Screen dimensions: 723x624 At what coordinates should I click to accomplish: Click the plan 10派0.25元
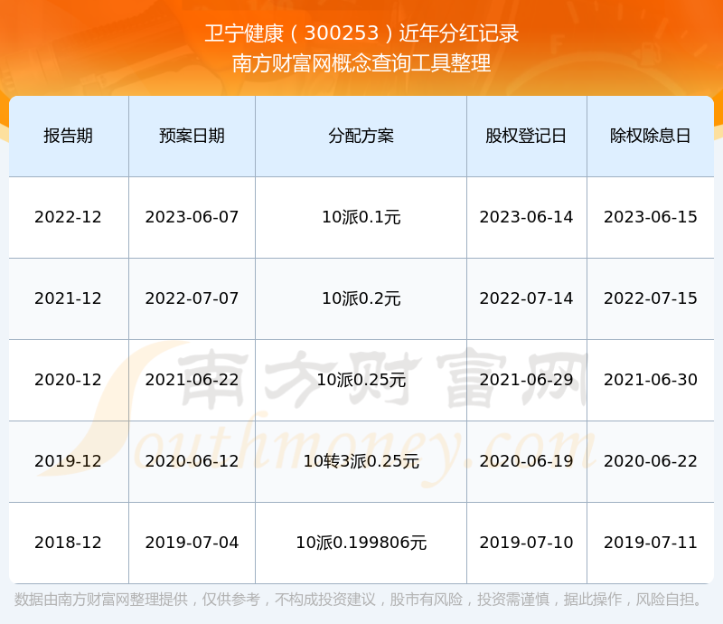coord(361,380)
